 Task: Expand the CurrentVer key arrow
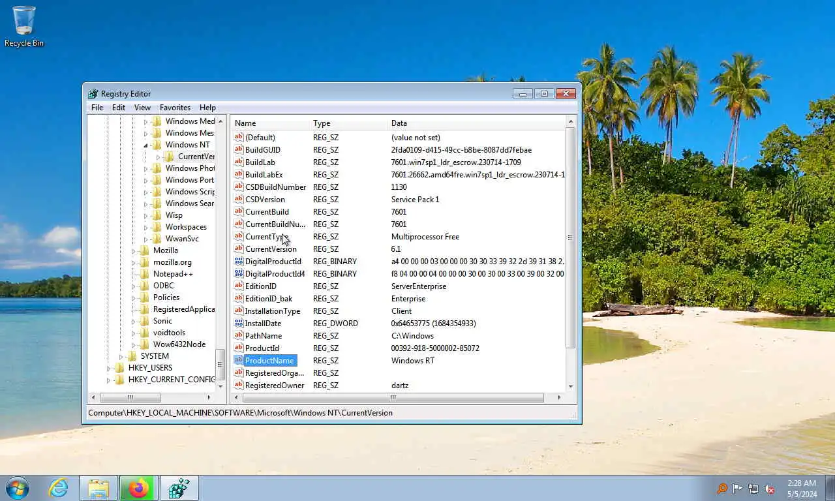click(x=158, y=157)
